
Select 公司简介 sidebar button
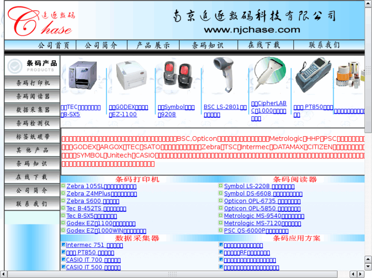pos(32,190)
